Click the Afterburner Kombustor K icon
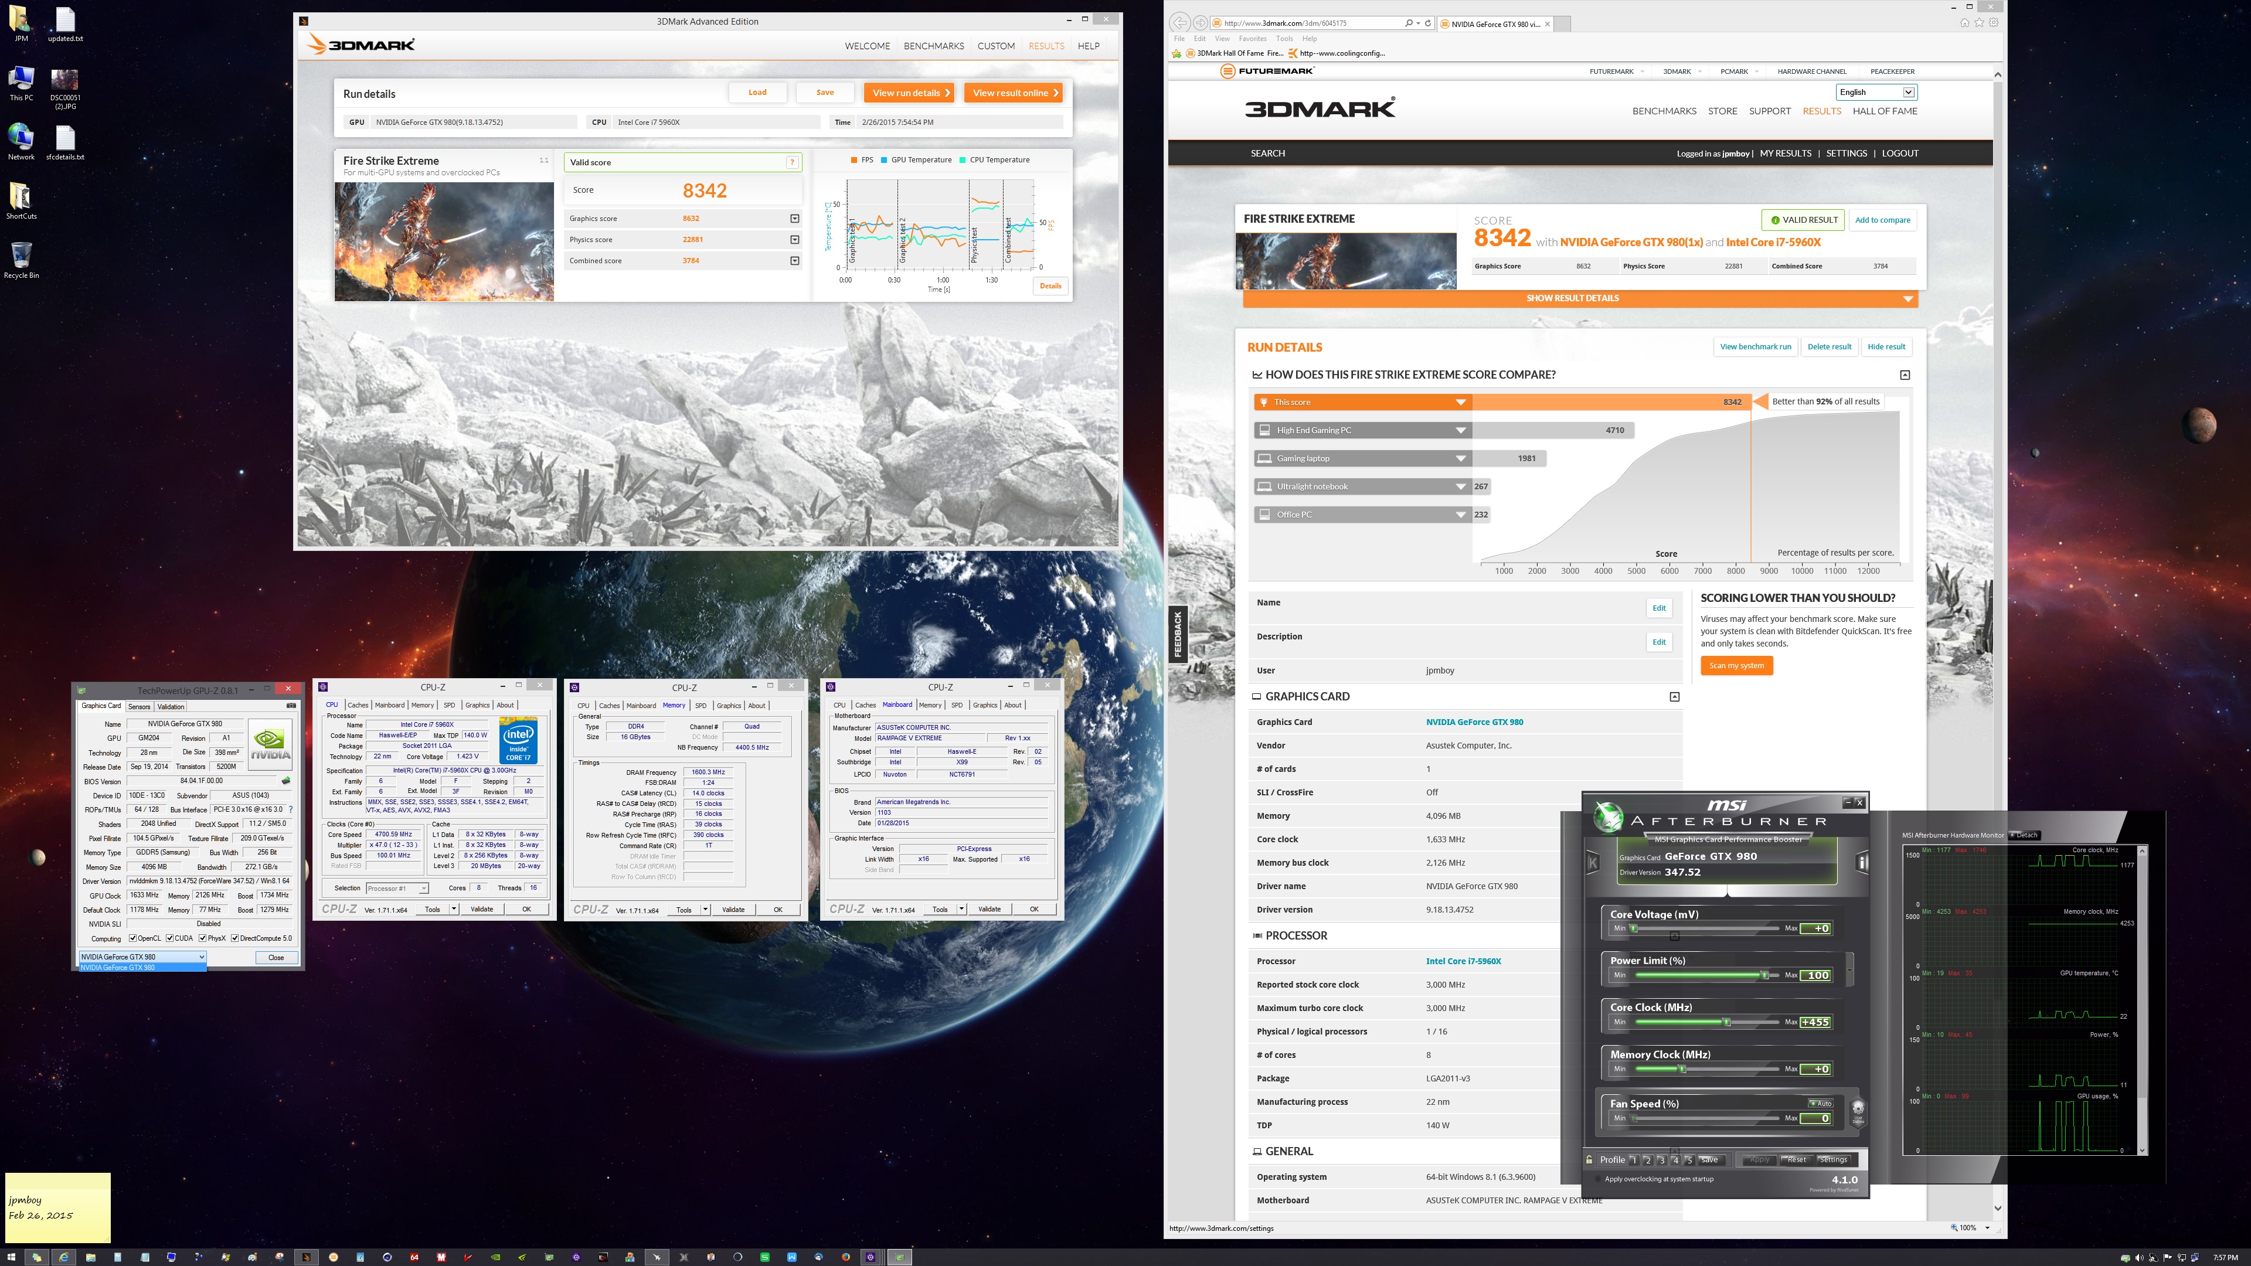2251x1266 pixels. (1592, 862)
